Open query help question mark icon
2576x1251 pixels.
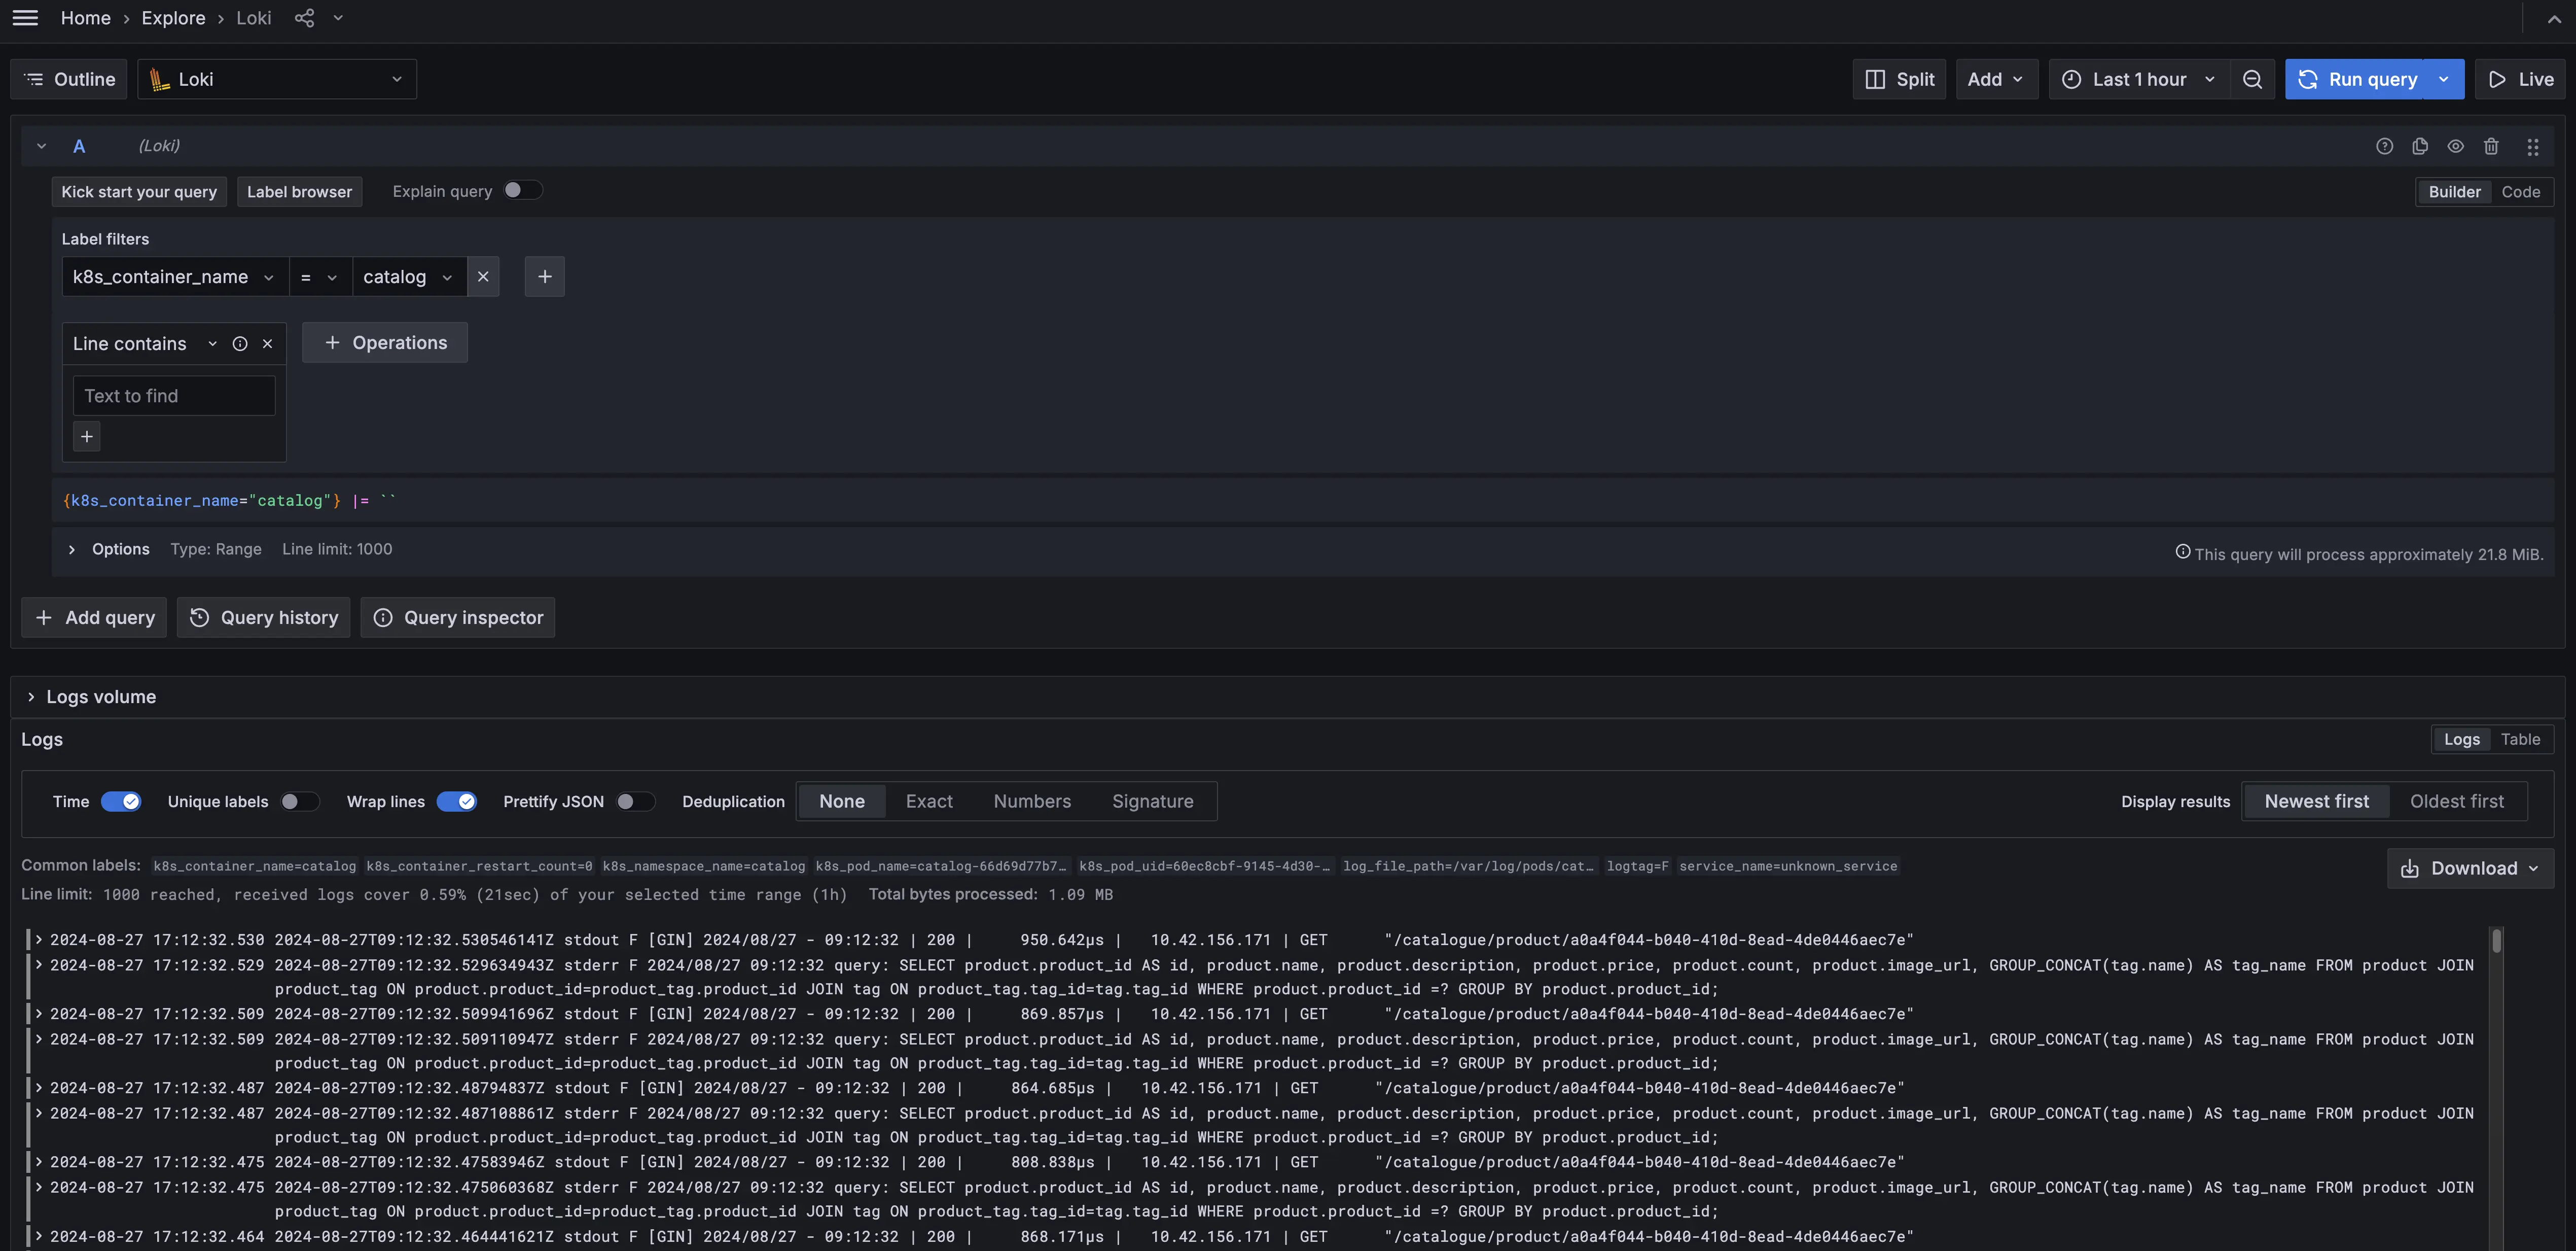[x=2384, y=146]
